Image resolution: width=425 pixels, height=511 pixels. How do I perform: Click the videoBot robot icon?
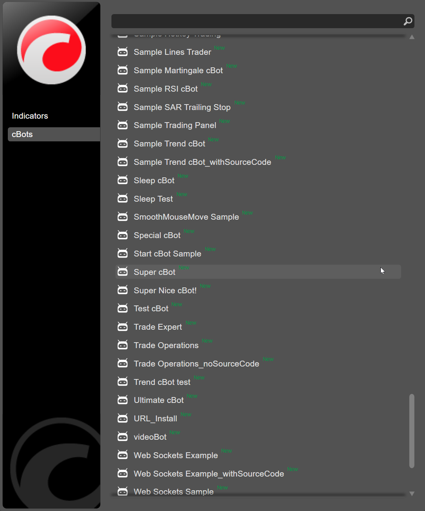click(123, 437)
